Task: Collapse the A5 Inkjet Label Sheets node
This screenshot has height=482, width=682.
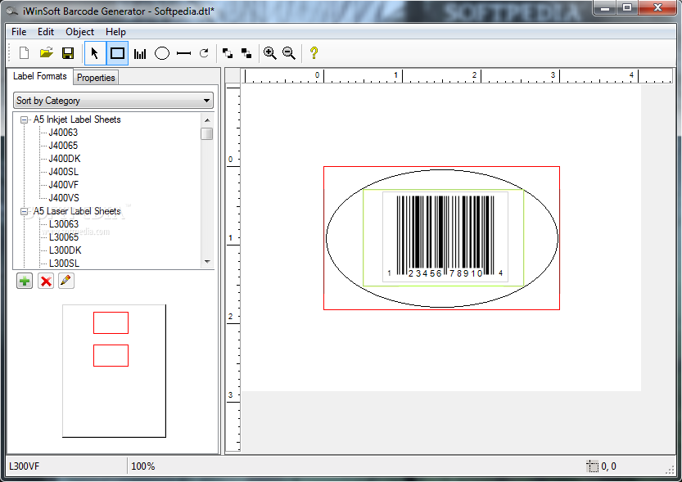Action: 25,119
